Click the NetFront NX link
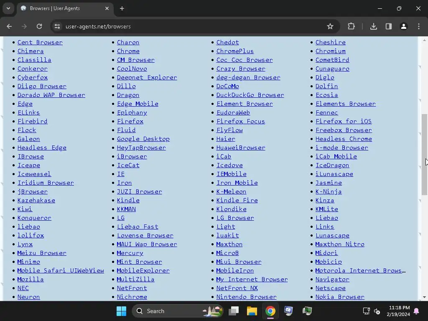 point(237,288)
